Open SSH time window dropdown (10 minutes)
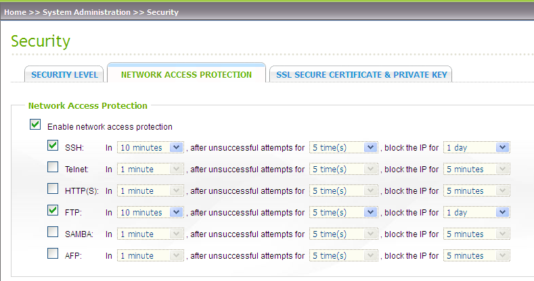 pyautogui.click(x=150, y=147)
